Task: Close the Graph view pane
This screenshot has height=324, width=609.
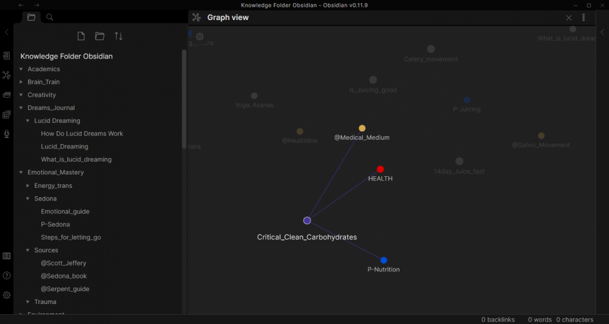Action: 569,18
